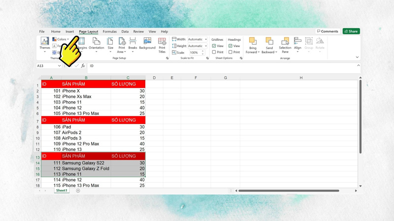Screen dimensions: 394x221
Task: Click the Comments button
Action: 328,31
